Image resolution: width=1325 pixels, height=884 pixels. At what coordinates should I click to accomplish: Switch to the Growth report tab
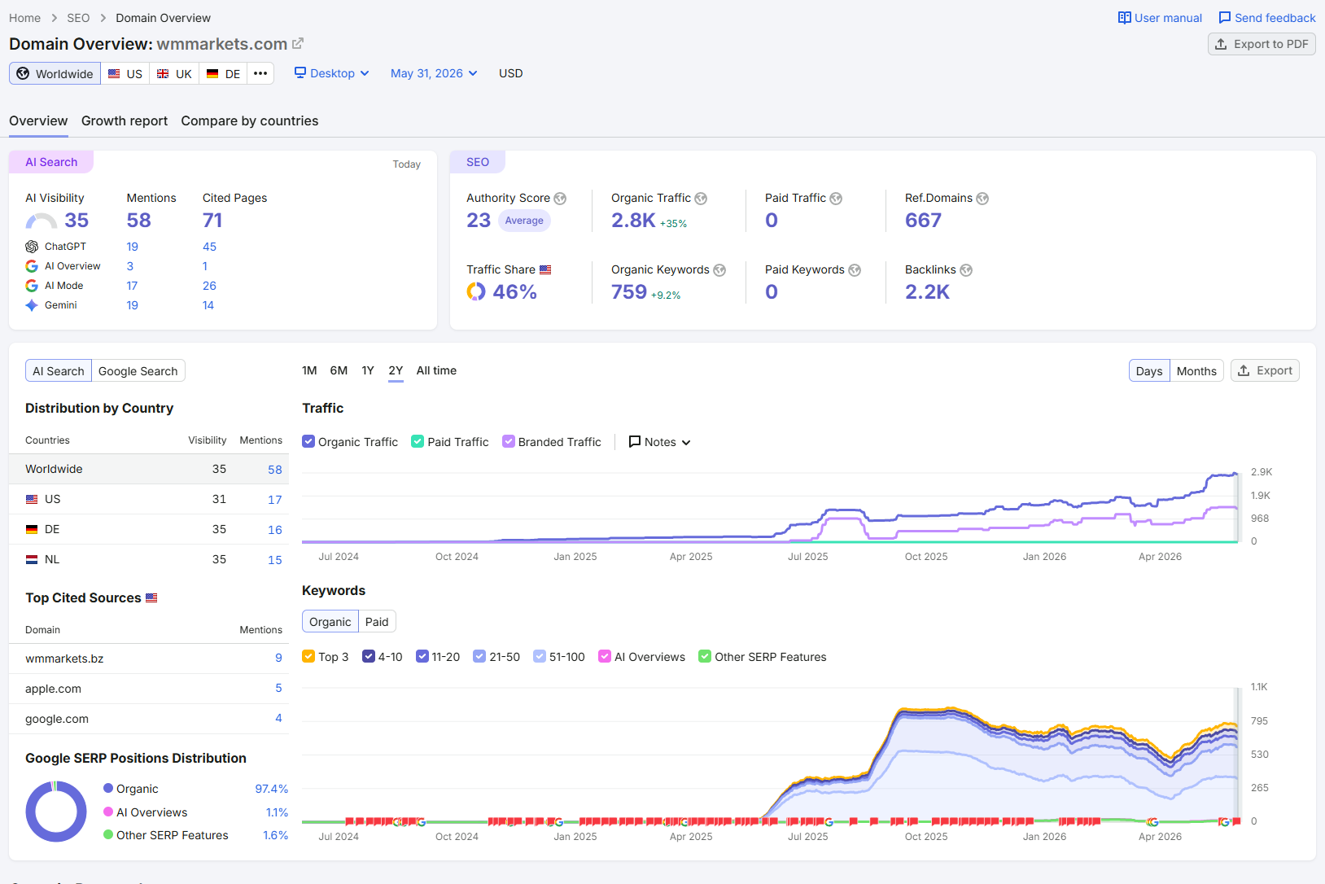click(125, 120)
